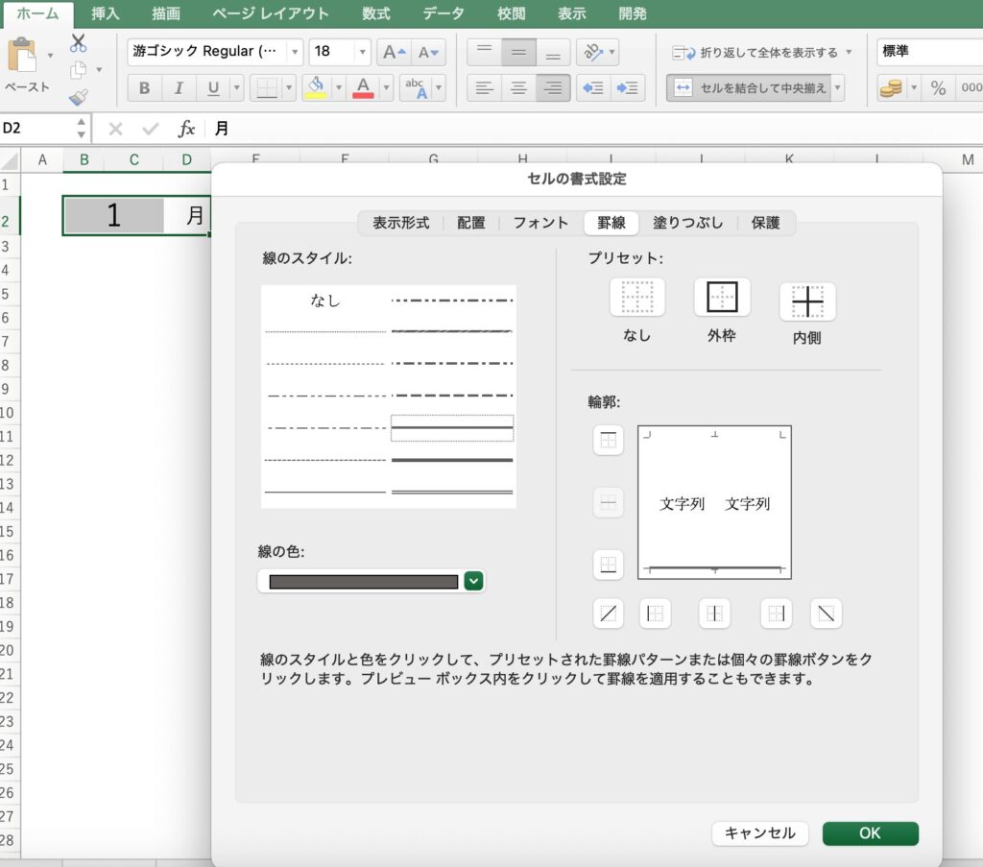Viewport: 983px width, 867px height.
Task: Click the キャンセル button
Action: click(x=760, y=833)
